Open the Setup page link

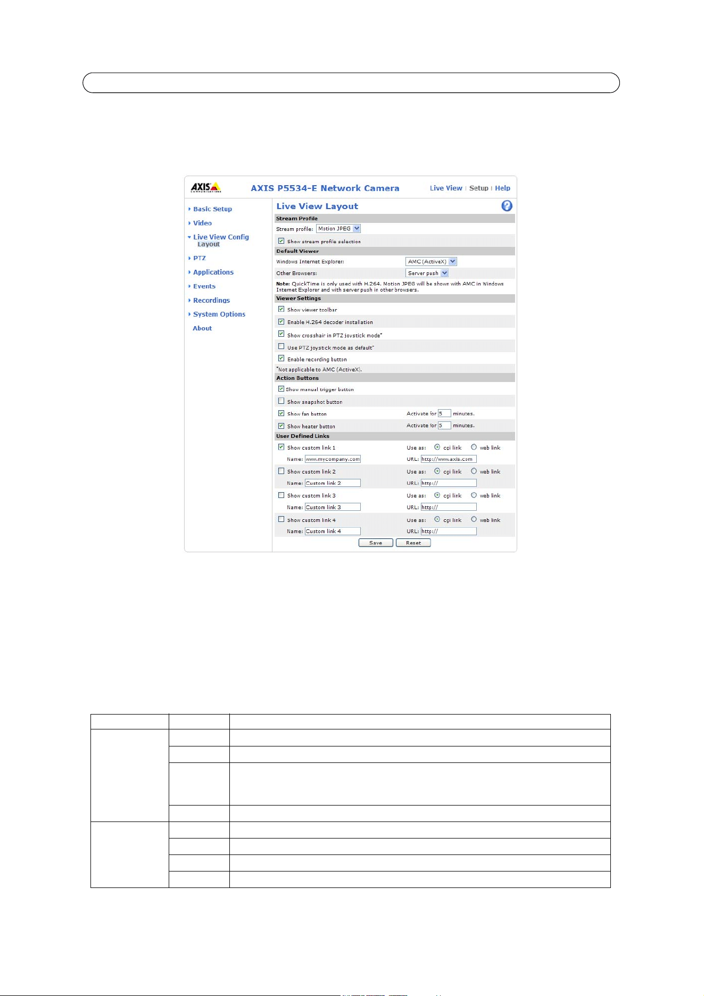479,188
